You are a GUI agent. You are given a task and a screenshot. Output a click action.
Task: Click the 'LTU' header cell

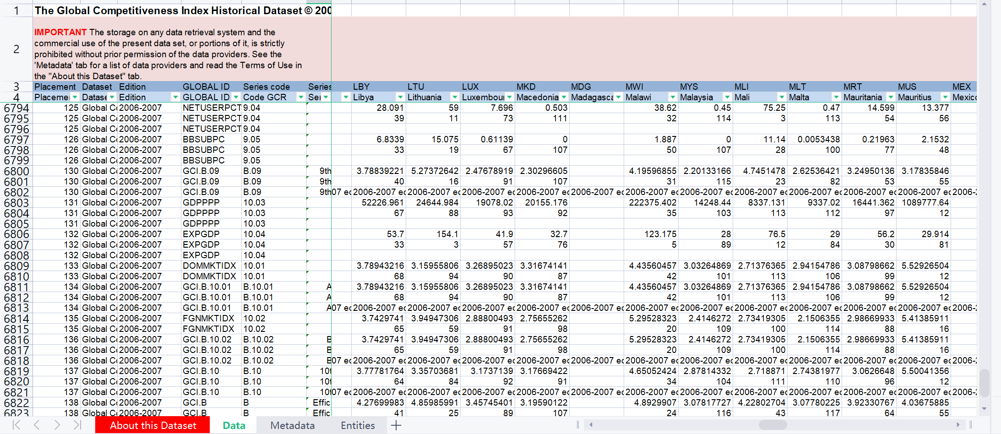pos(433,87)
